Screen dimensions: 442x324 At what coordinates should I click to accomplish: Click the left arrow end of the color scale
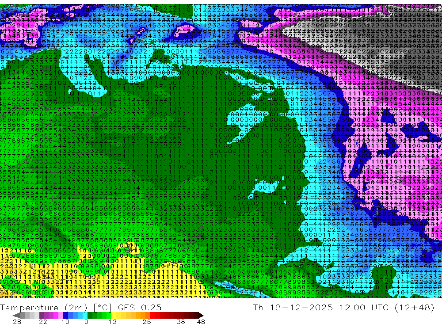coord(16,315)
